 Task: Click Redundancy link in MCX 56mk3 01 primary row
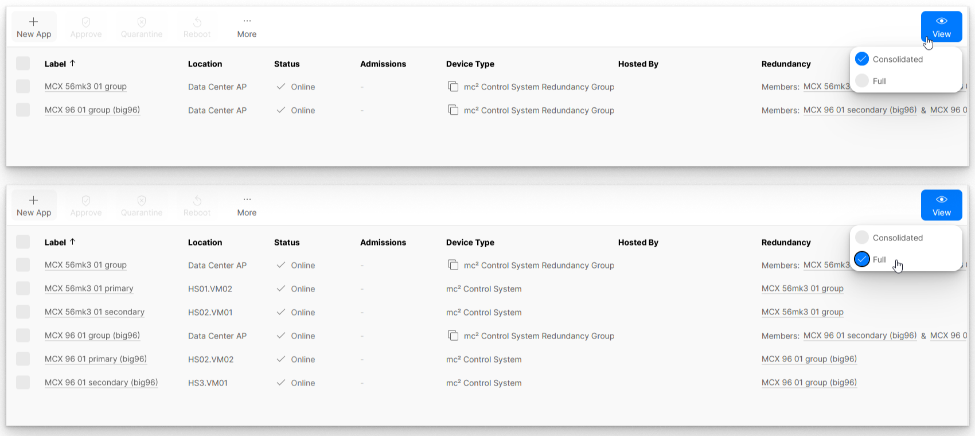(x=802, y=289)
